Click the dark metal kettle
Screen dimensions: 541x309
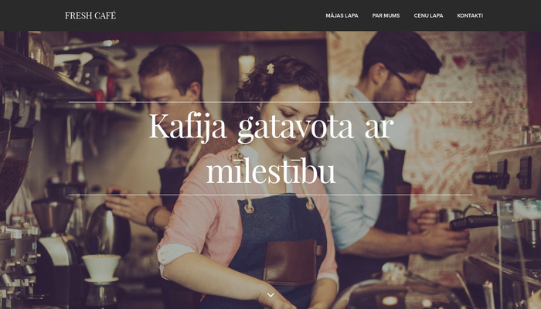pyautogui.click(x=108, y=229)
